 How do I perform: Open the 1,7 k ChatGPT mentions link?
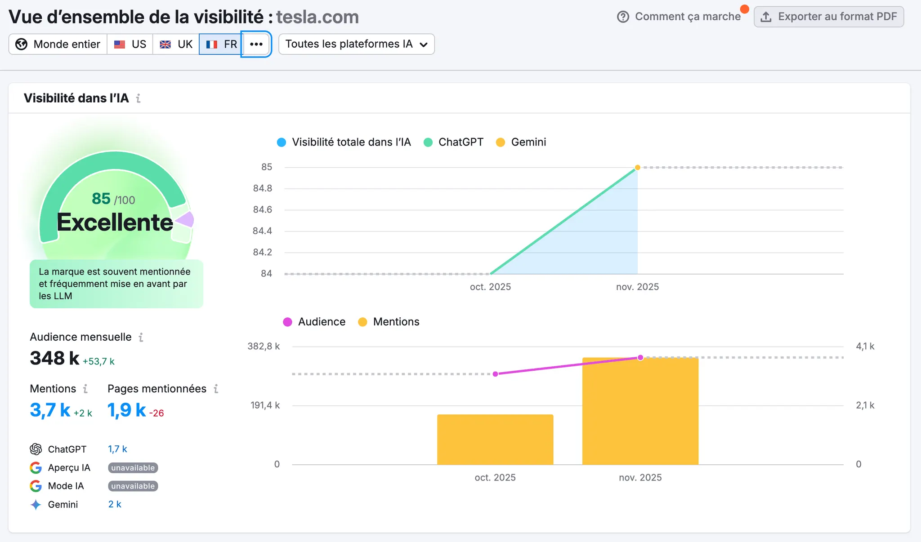coord(117,449)
